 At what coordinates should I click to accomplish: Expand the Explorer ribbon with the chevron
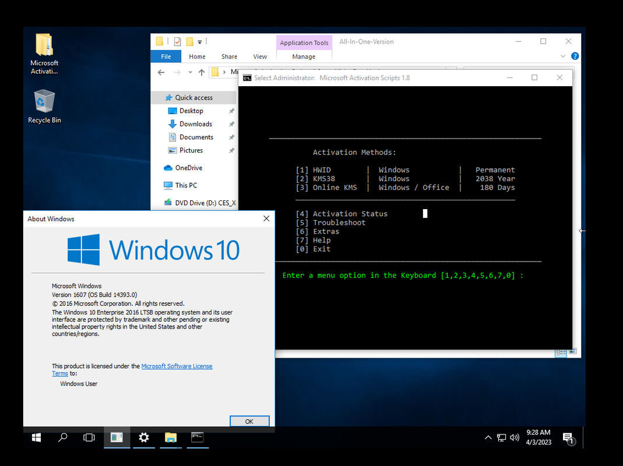[562, 56]
